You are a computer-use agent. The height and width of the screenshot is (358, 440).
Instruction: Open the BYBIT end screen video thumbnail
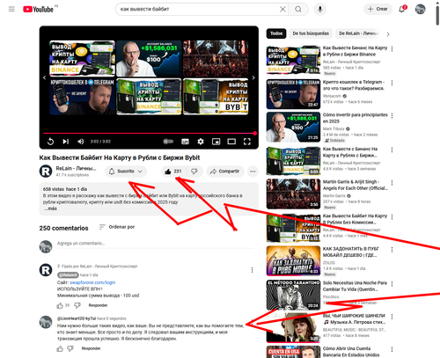tap(216, 96)
